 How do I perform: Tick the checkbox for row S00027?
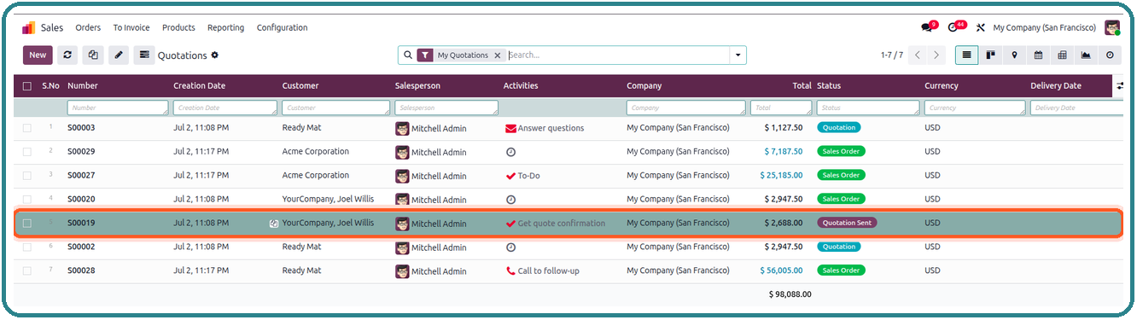pos(27,176)
